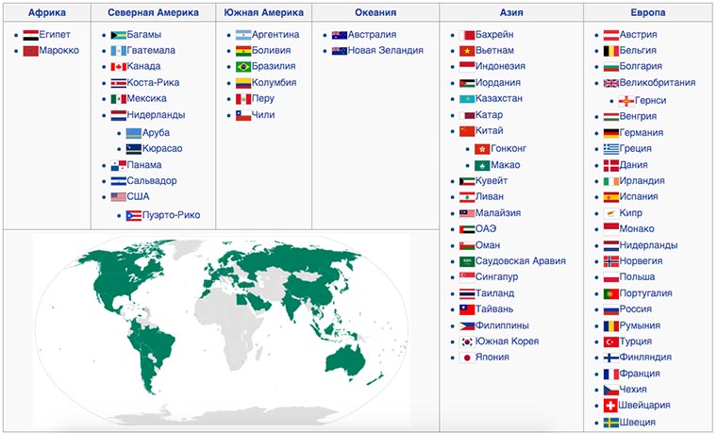Open the Макао link
This screenshot has width=717, height=433.
pyautogui.click(x=506, y=165)
